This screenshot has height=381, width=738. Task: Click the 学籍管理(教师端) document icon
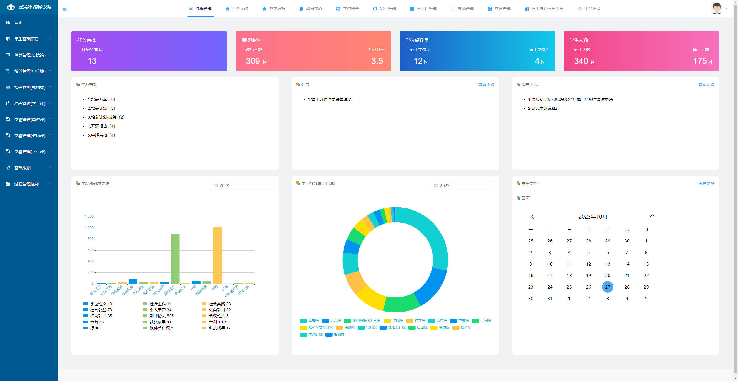(x=8, y=135)
